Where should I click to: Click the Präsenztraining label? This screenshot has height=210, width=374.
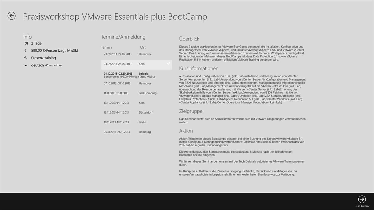[x=43, y=58]
